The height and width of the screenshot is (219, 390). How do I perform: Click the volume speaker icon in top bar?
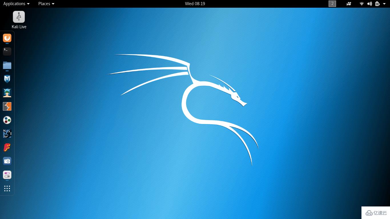point(370,4)
